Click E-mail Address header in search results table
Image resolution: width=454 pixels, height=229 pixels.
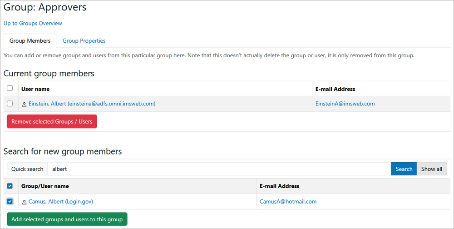coord(279,186)
